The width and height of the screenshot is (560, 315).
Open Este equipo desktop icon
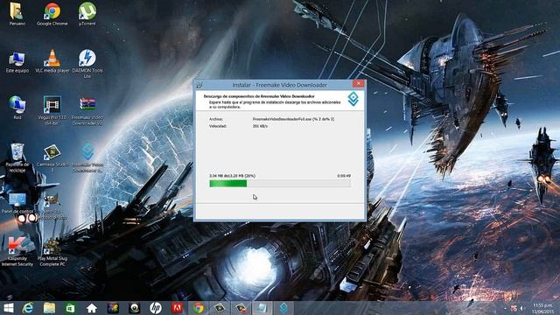click(17, 62)
